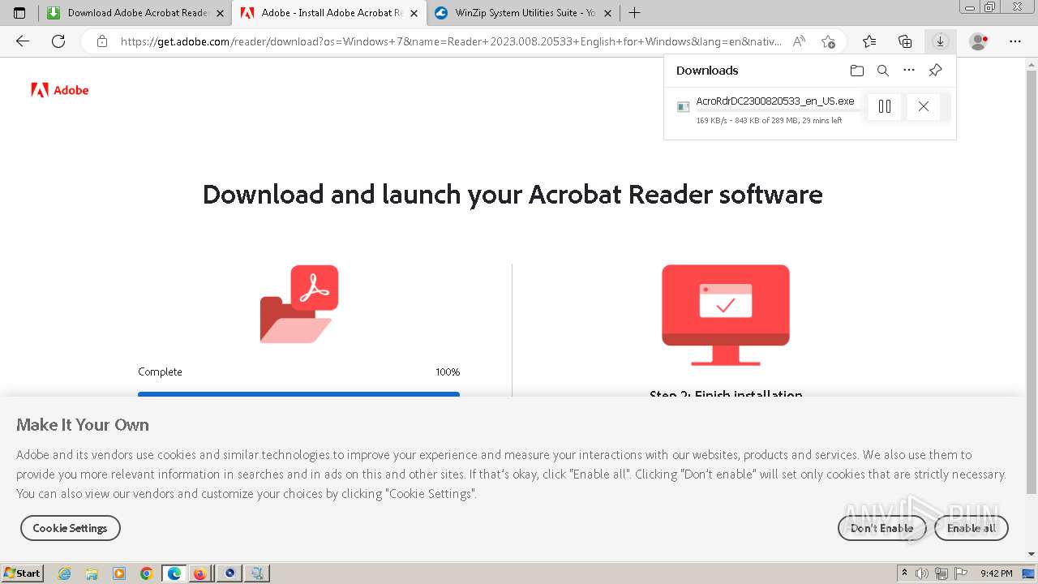Screen dimensions: 1038x584
Task: Open the browser profile icon
Action: point(979,41)
